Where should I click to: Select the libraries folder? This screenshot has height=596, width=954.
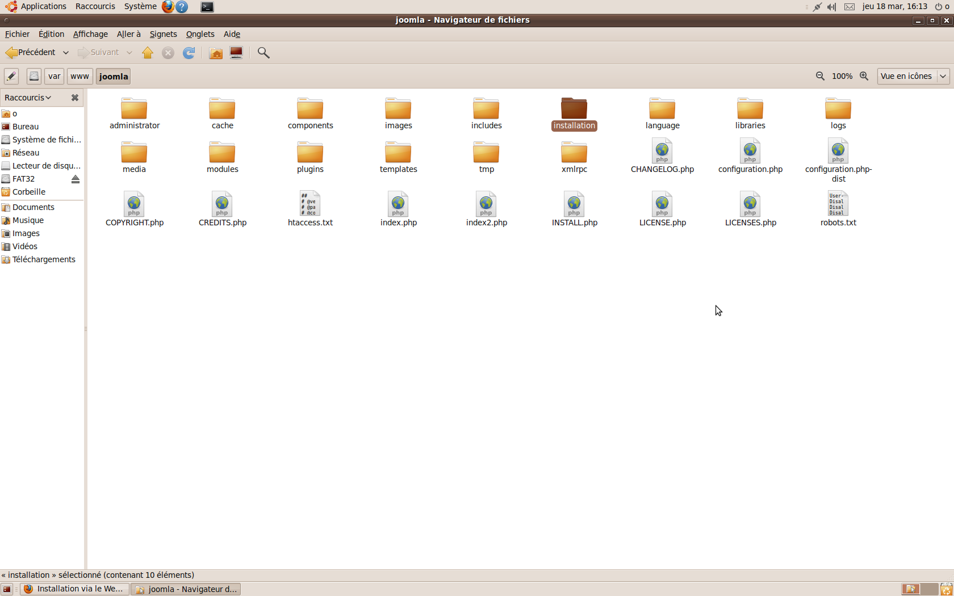coord(750,114)
